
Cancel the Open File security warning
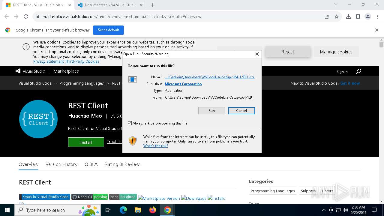(x=241, y=111)
